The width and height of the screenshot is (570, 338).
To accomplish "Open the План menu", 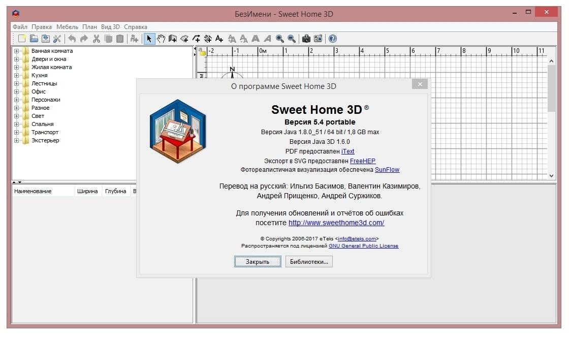I will (x=89, y=27).
